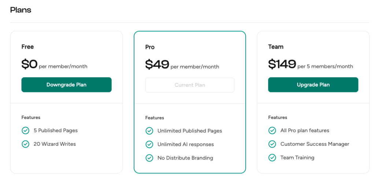
Task: Click checkmark icon beside All Pro plan features
Action: click(x=272, y=130)
